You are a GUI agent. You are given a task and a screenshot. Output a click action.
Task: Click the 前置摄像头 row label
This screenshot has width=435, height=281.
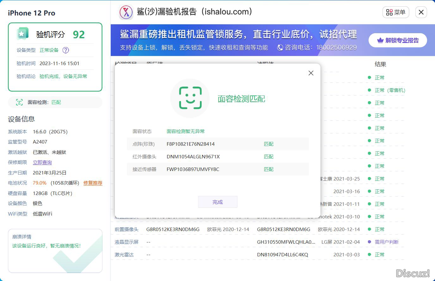click(x=127, y=229)
